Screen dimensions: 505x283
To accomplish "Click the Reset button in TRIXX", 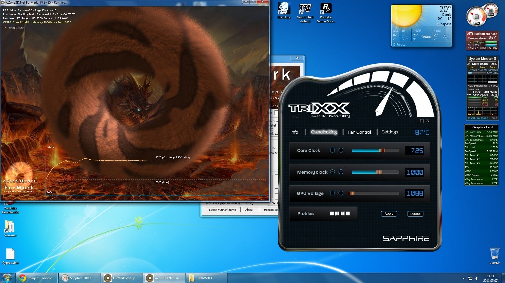I will tap(415, 214).
